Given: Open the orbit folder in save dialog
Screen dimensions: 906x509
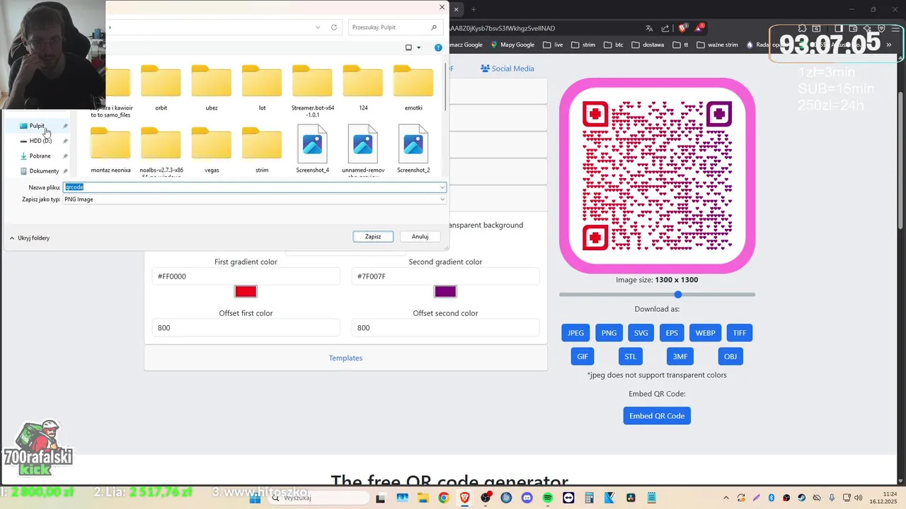Looking at the screenshot, I should pos(161,88).
